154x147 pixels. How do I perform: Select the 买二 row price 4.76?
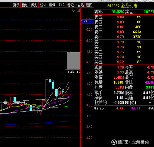120,47
